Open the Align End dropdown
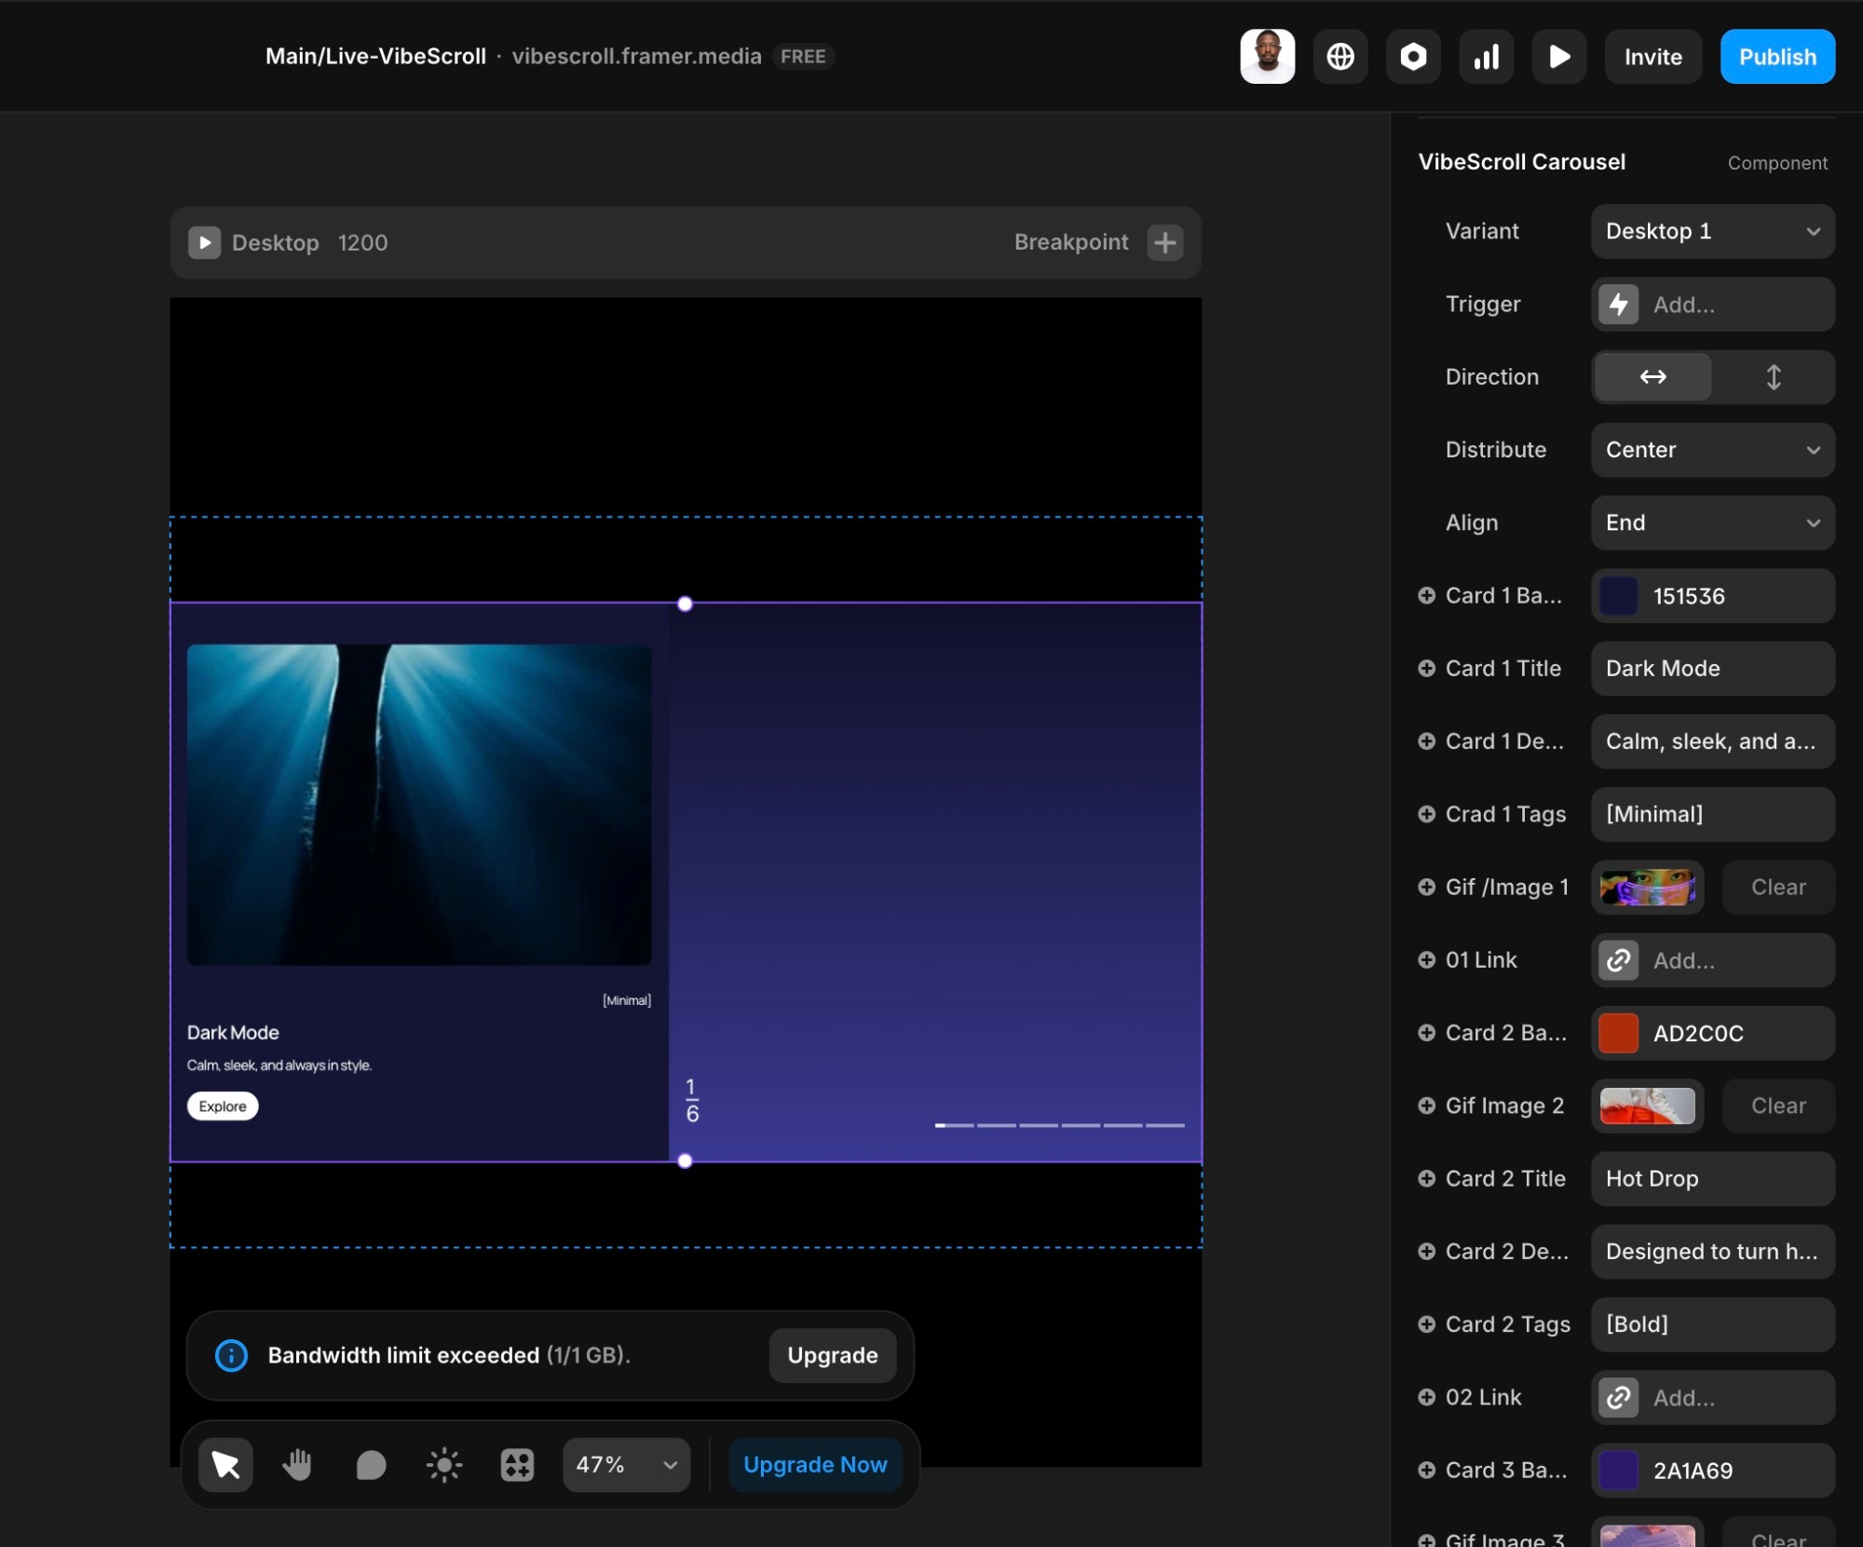Image resolution: width=1863 pixels, height=1547 pixels. pos(1713,522)
